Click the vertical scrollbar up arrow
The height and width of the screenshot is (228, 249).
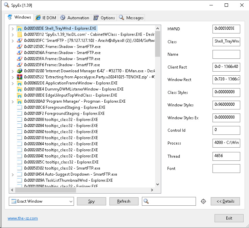click(157, 28)
